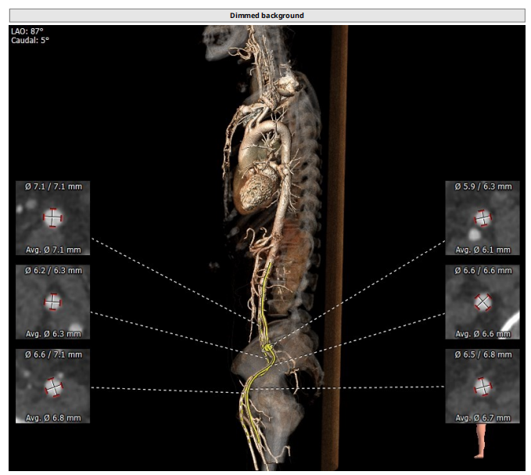Image resolution: width=531 pixels, height=475 pixels.
Task: Click the Caudal: 5° angle label
Action: coord(30,40)
